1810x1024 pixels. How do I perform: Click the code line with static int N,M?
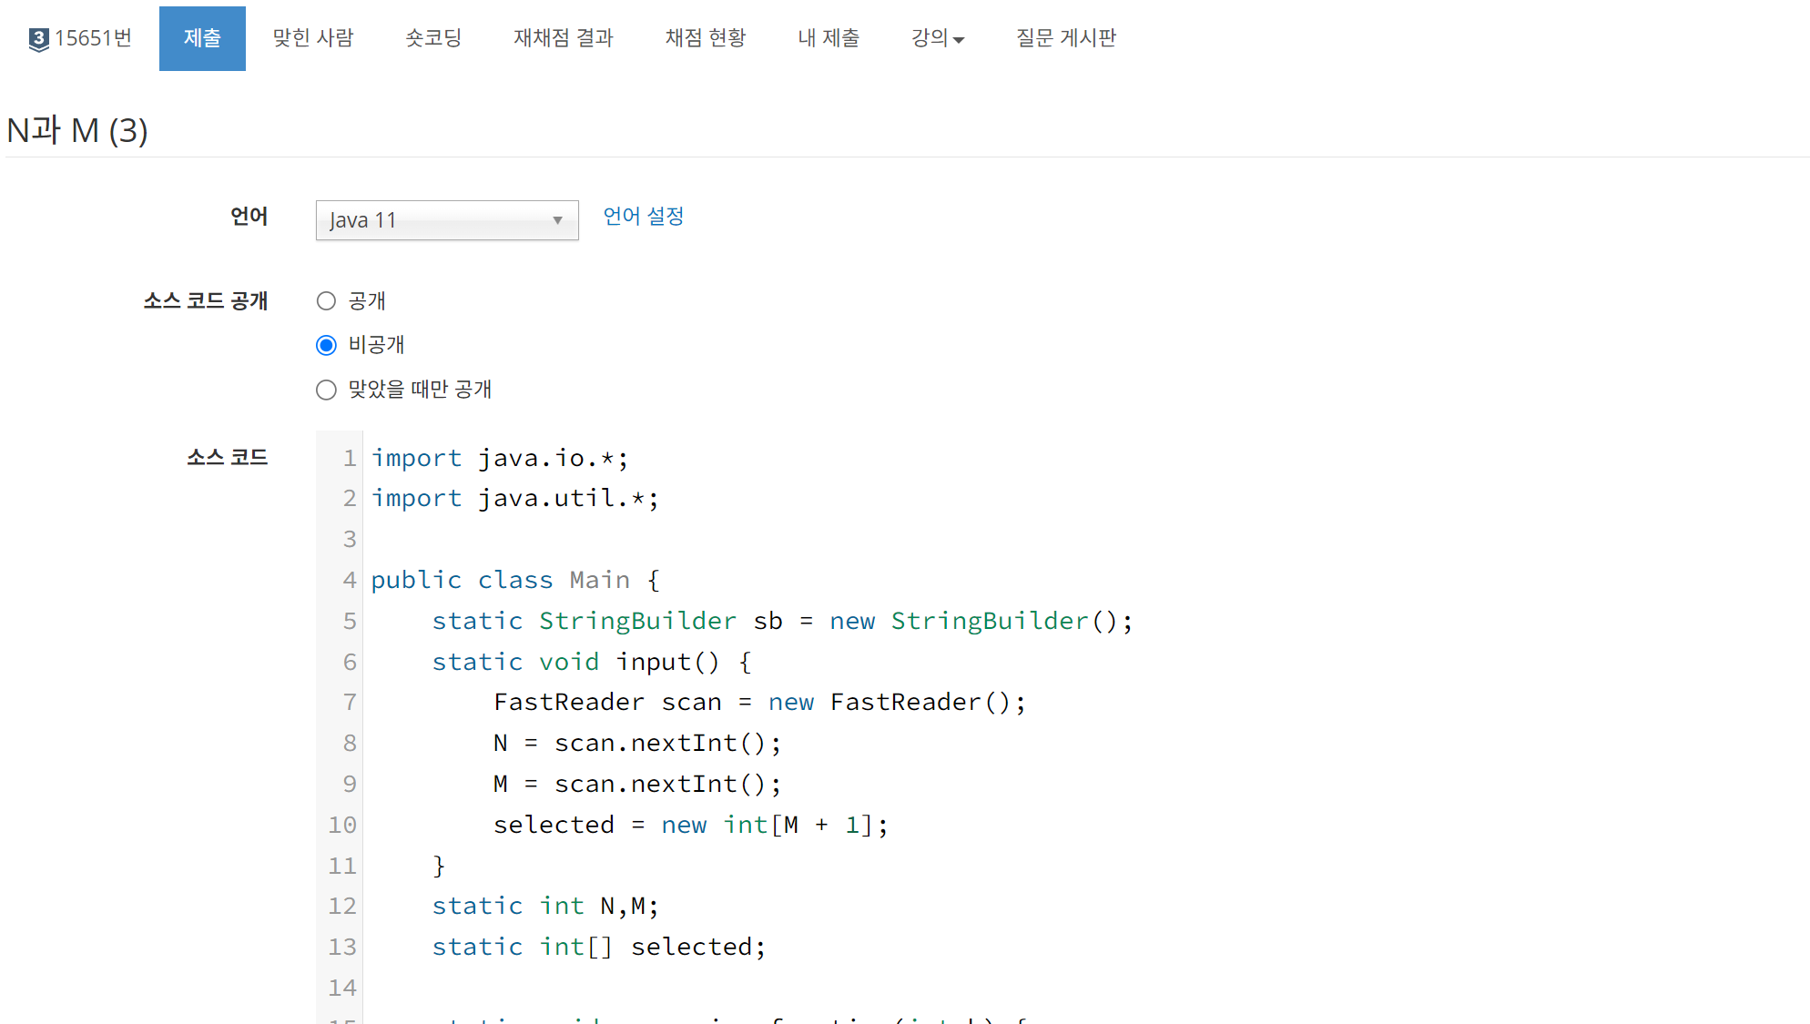click(544, 907)
